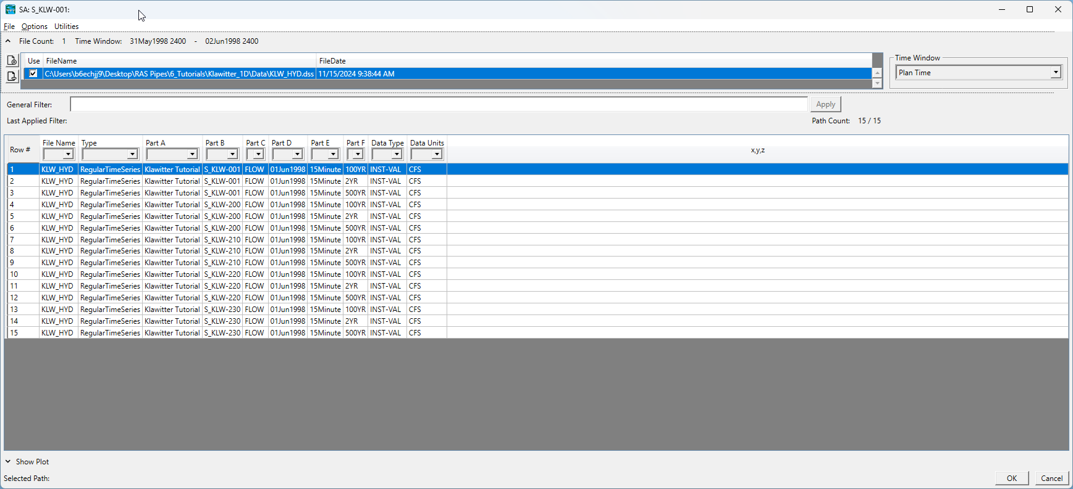Click the remove DSS file icon
Viewport: 1073px width, 489px height.
pos(12,76)
